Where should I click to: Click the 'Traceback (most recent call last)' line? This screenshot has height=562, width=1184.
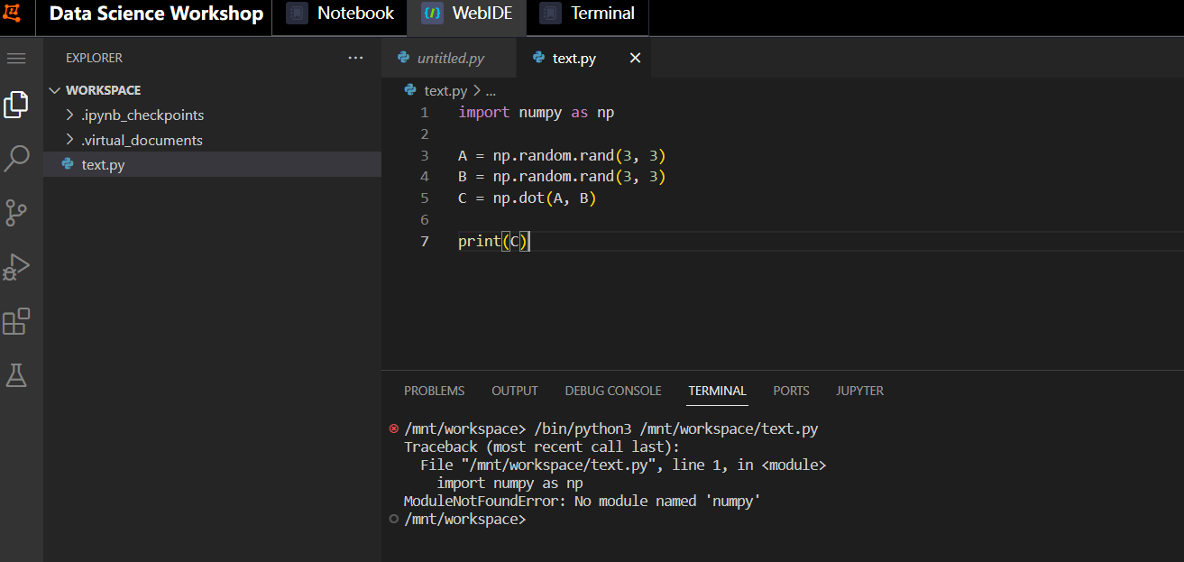point(541,447)
